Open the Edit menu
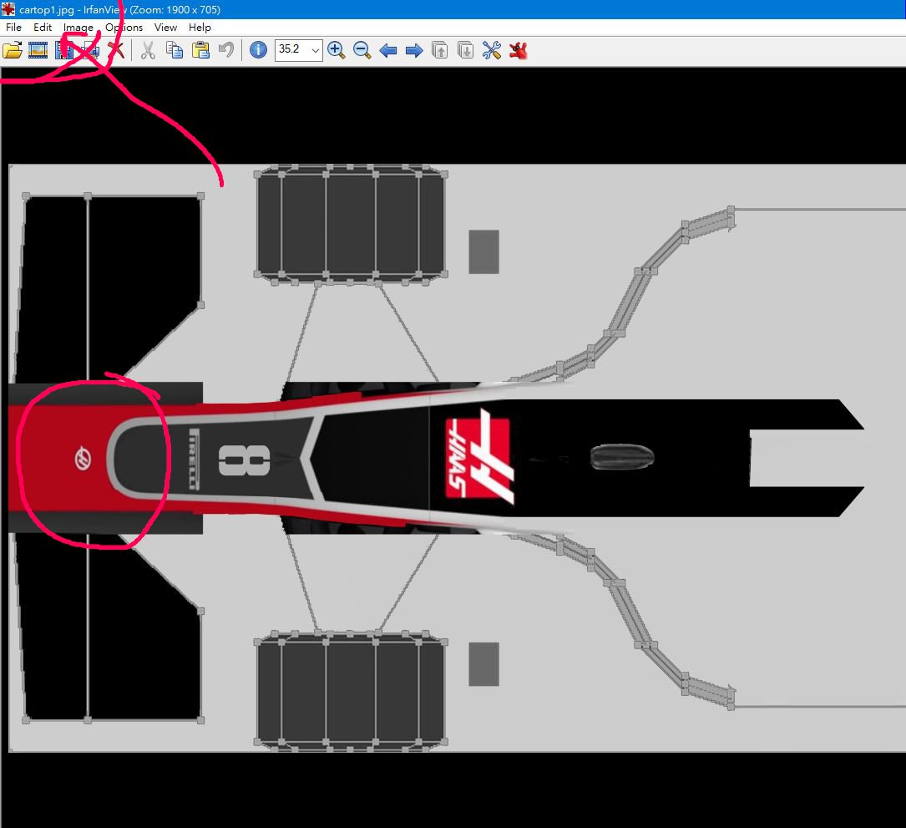This screenshot has height=828, width=906. [x=43, y=28]
